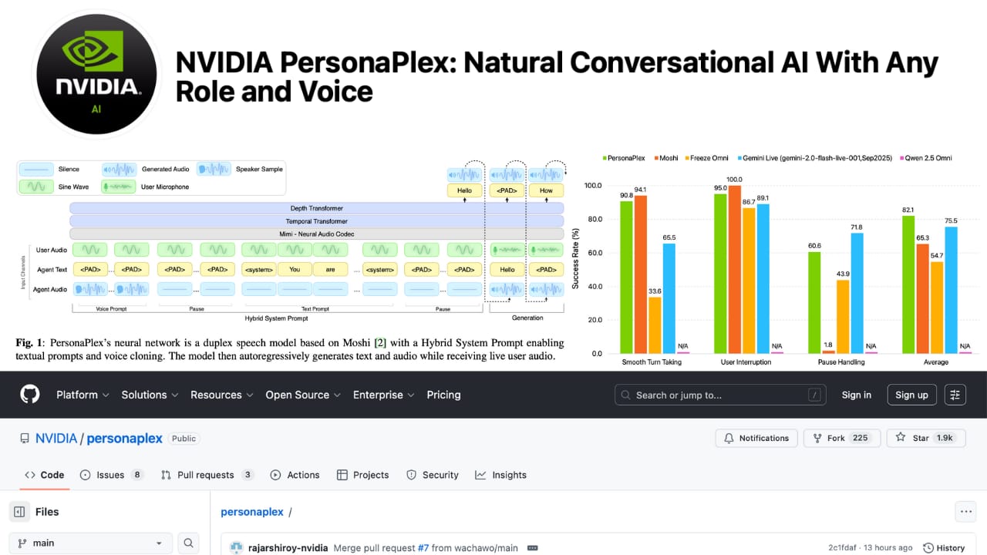Click the [2] citation in the figure caption

click(x=380, y=342)
